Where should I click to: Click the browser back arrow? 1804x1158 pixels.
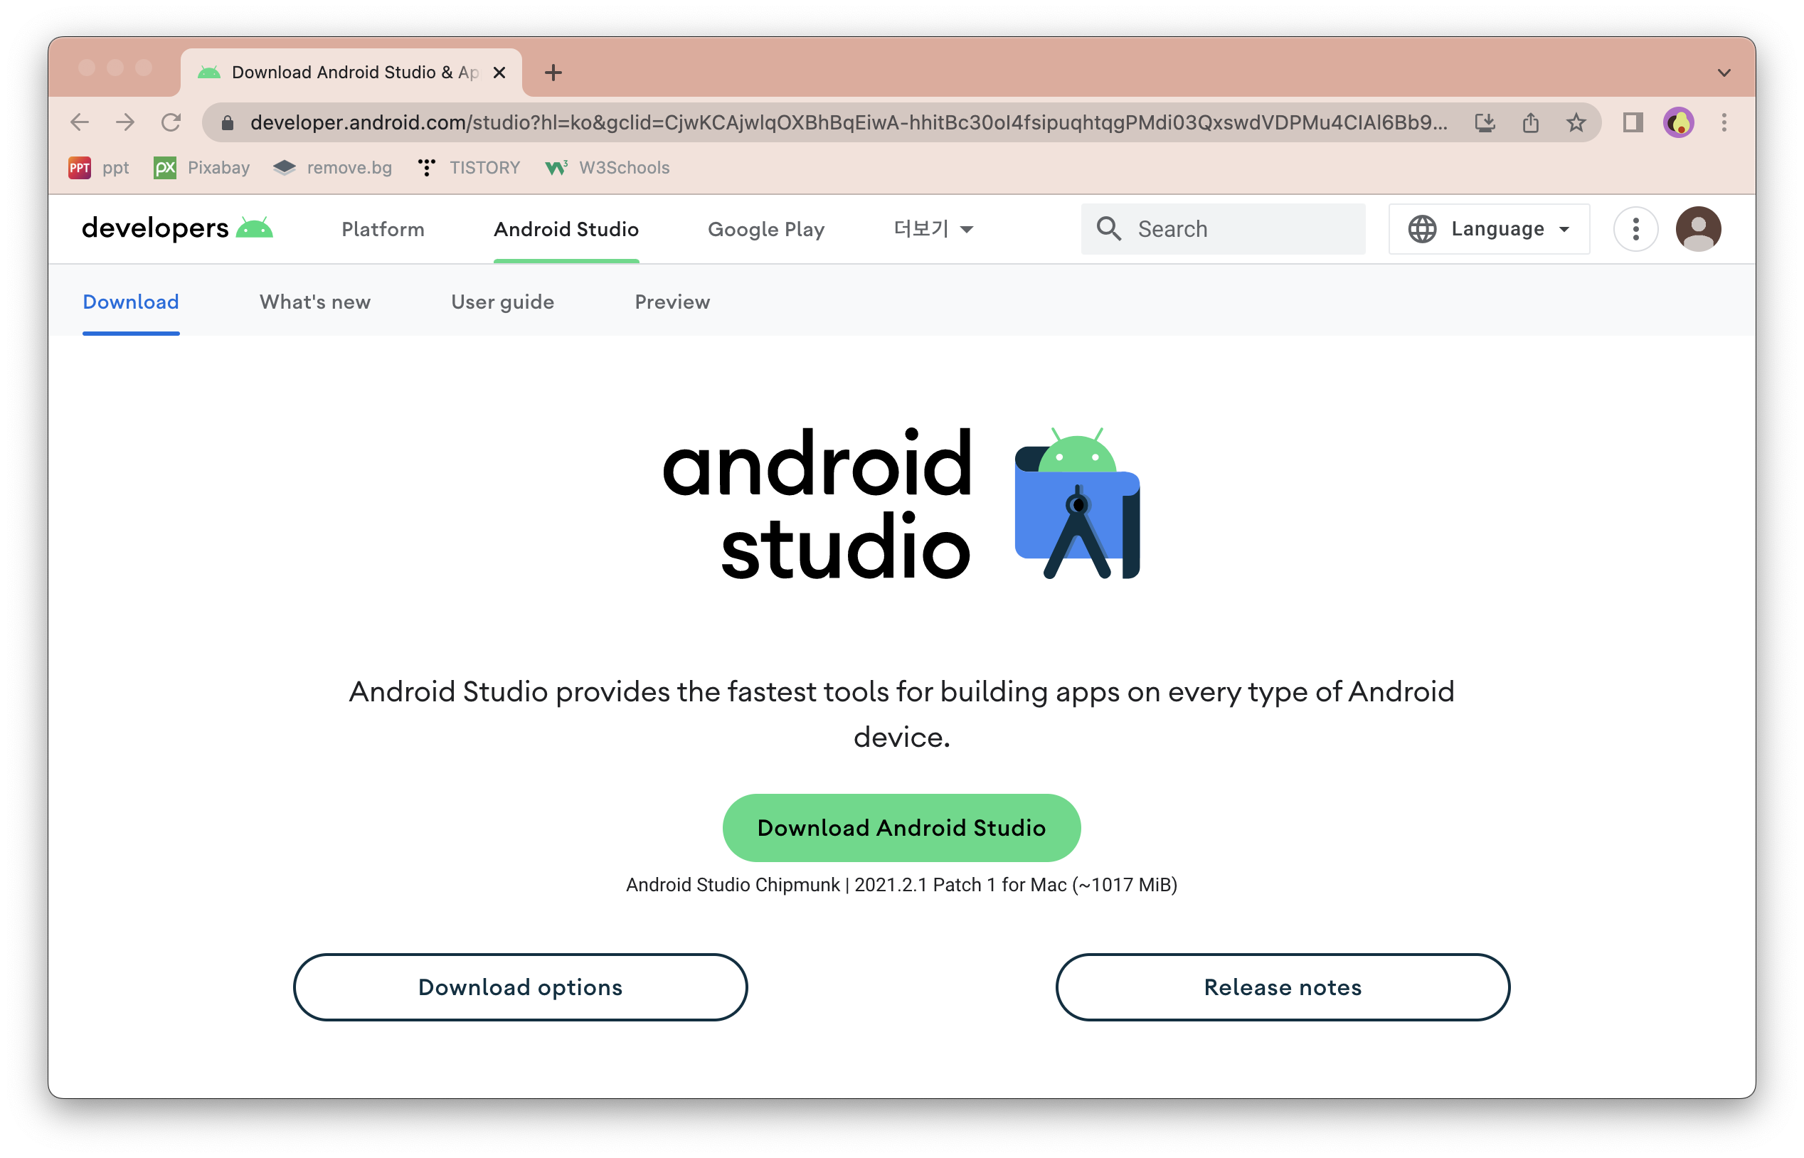pyautogui.click(x=80, y=122)
